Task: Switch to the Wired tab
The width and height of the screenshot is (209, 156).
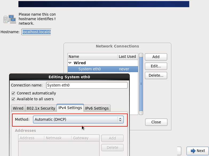Action: 18,108
